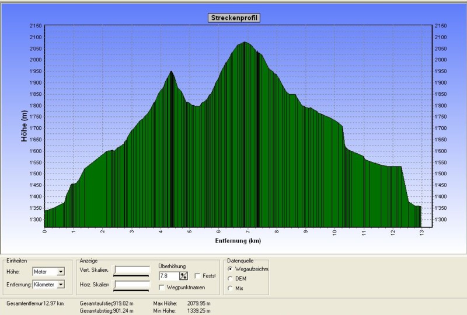
Task: Click the highest peak of the elevation profile
Action: tap(245, 43)
